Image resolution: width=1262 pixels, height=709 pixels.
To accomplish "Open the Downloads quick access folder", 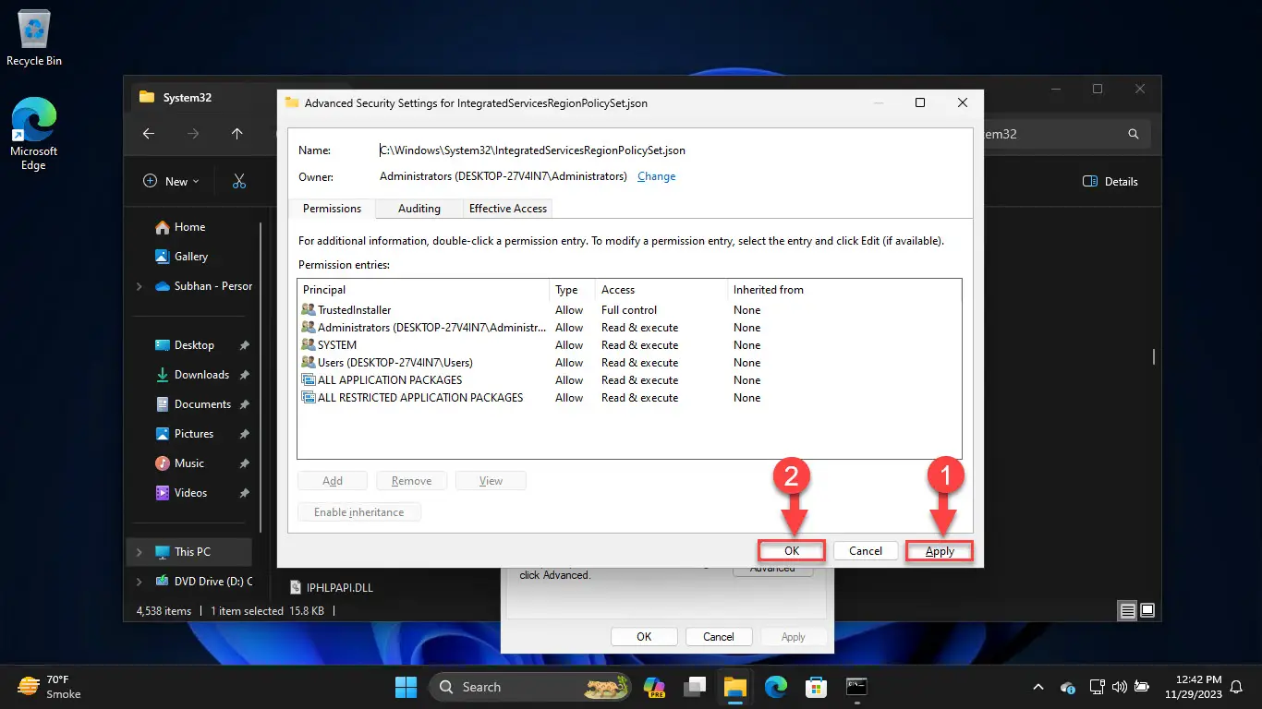I will click(201, 375).
